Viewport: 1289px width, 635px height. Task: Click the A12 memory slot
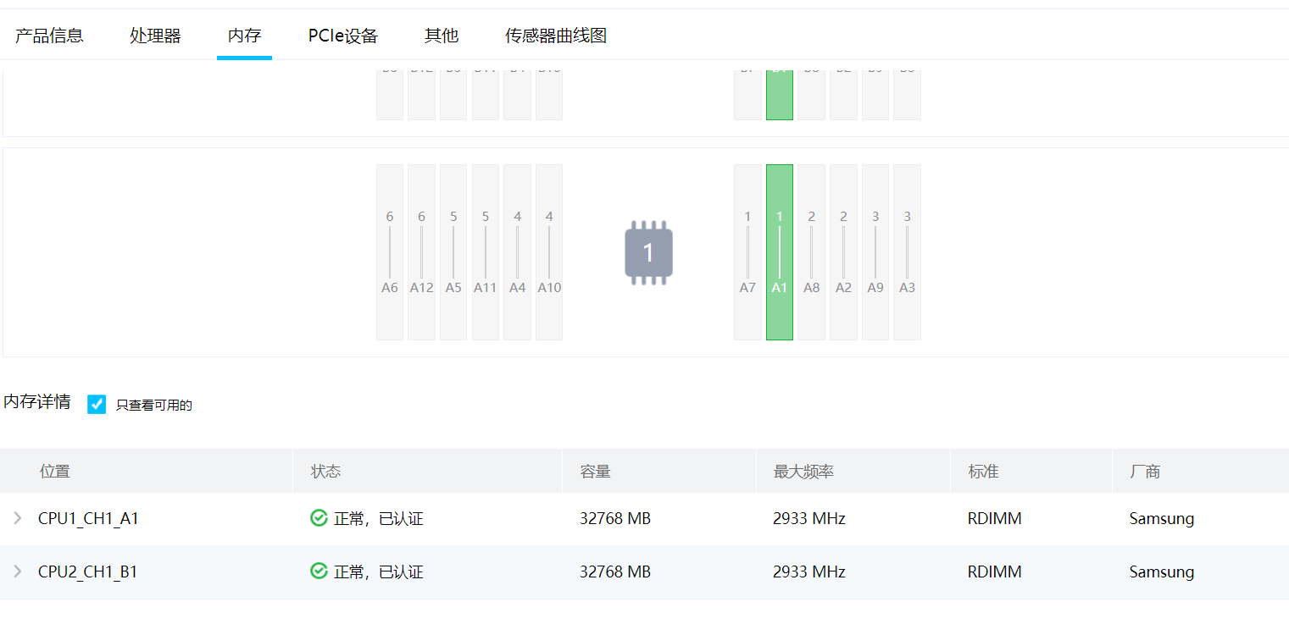tap(421, 252)
